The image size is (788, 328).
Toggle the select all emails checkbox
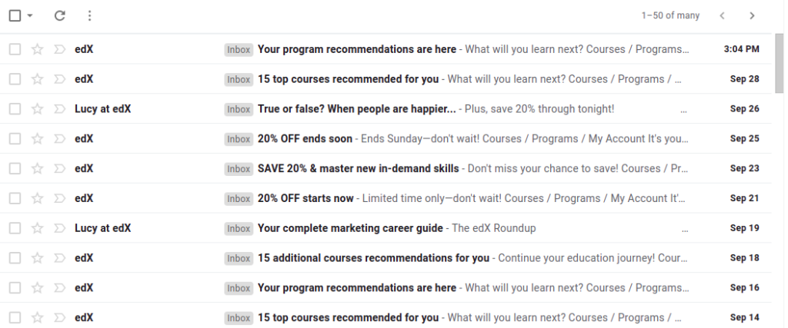15,15
